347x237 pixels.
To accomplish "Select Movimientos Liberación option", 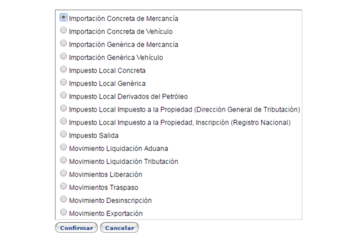I will pos(63,173).
